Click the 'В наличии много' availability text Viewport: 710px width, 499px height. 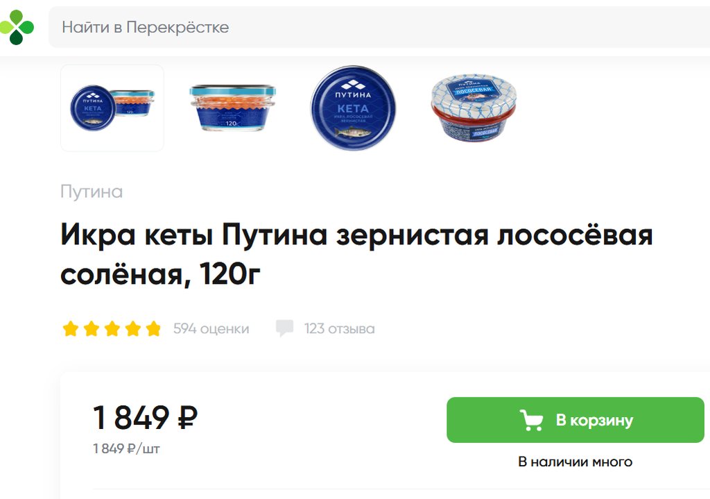(x=575, y=462)
